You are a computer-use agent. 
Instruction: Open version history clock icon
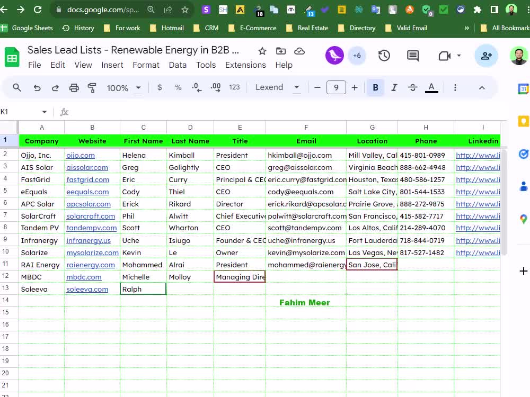point(384,56)
